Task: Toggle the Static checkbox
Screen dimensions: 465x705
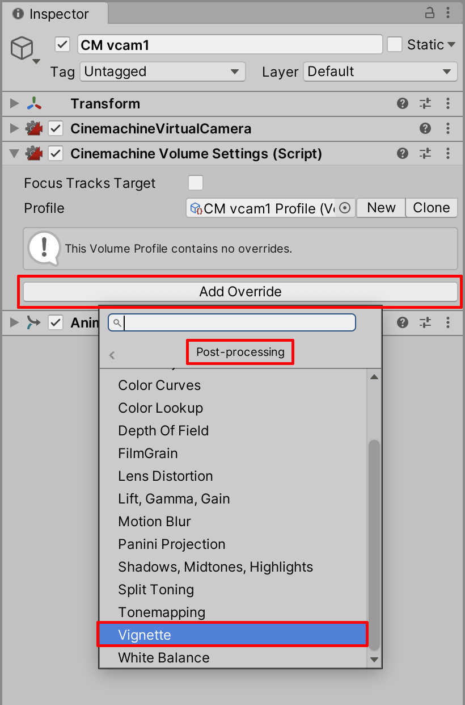Action: 395,45
